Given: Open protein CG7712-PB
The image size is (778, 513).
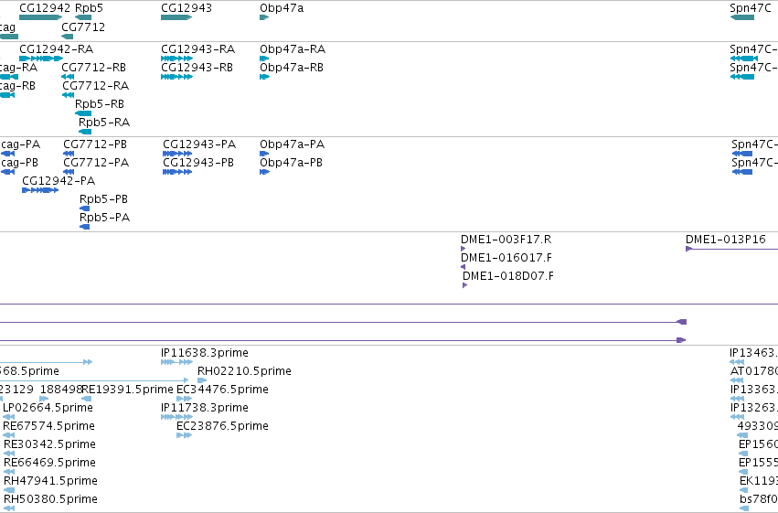Looking at the screenshot, I should coord(95,144).
